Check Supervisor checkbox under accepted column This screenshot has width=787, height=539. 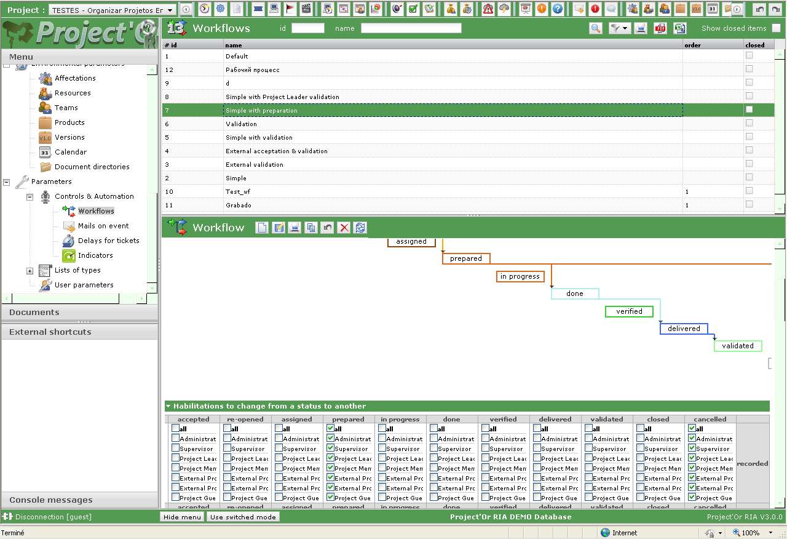click(176, 449)
